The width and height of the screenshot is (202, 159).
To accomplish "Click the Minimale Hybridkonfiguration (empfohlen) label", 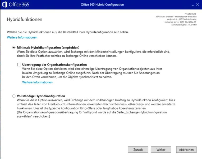I will (48, 47).
